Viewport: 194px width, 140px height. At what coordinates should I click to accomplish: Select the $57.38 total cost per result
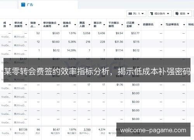23,130
